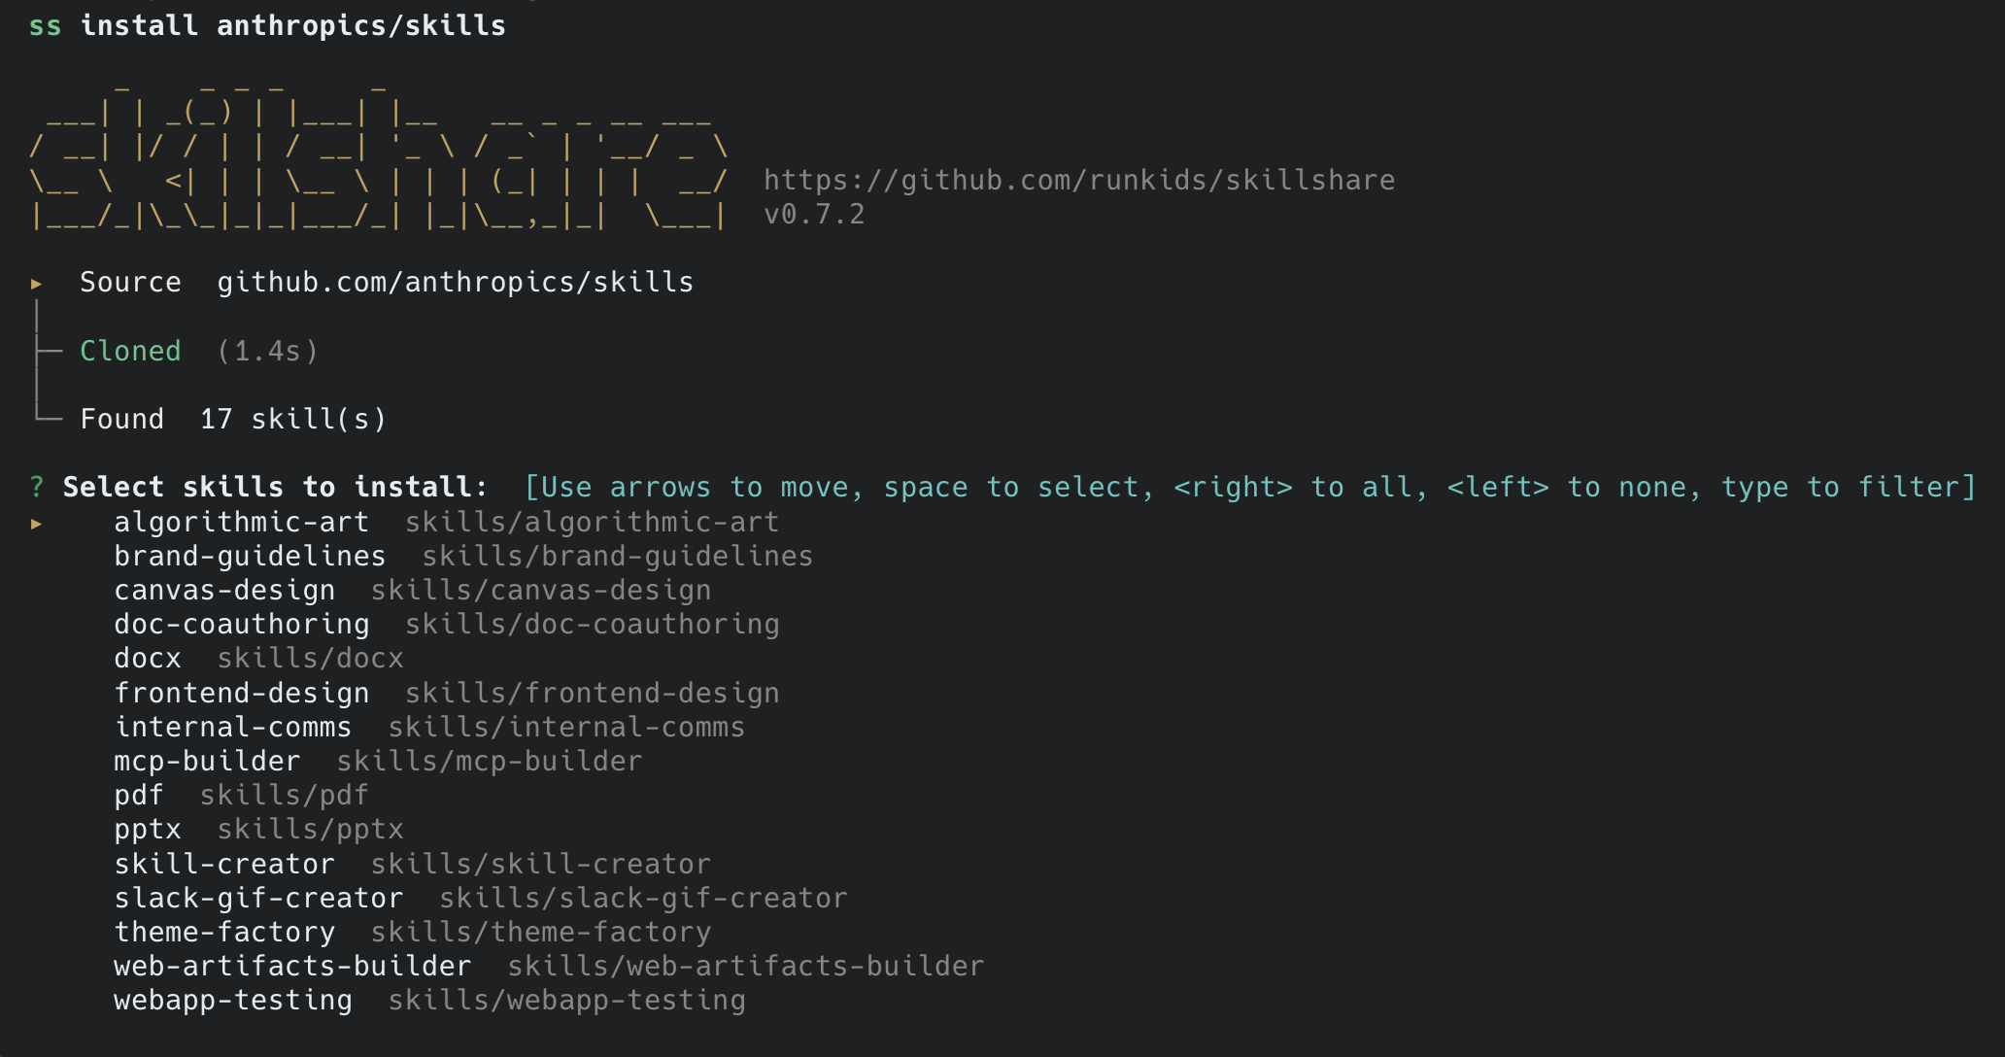Select the webapp-testing skill
The height and width of the screenshot is (1057, 2005).
(x=233, y=1000)
